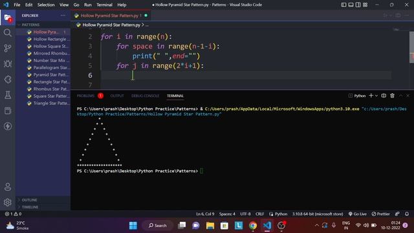Open the Testing flask view
This screenshot has height=233, width=414.
tap(8, 95)
